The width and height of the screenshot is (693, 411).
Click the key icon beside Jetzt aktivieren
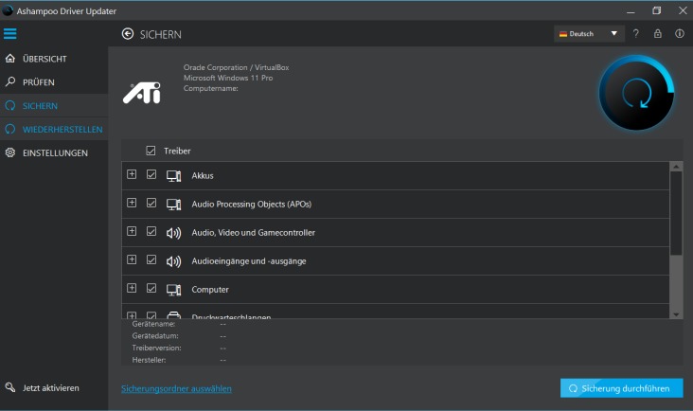[x=10, y=387]
